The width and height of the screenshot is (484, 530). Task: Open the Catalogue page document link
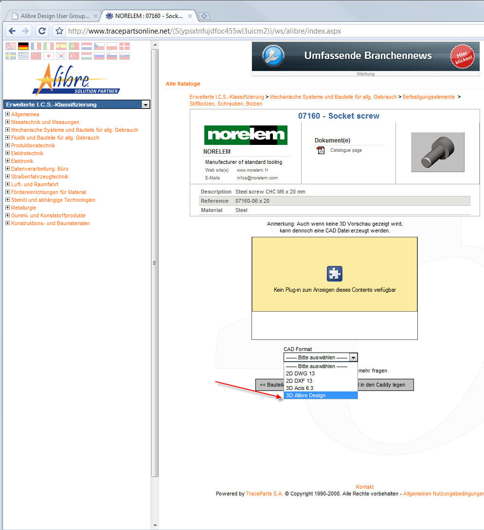346,150
